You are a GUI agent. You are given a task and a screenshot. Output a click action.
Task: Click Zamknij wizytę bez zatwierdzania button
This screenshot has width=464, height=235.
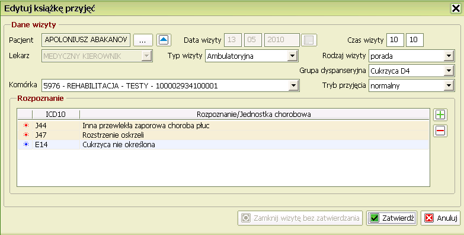pos(300,218)
